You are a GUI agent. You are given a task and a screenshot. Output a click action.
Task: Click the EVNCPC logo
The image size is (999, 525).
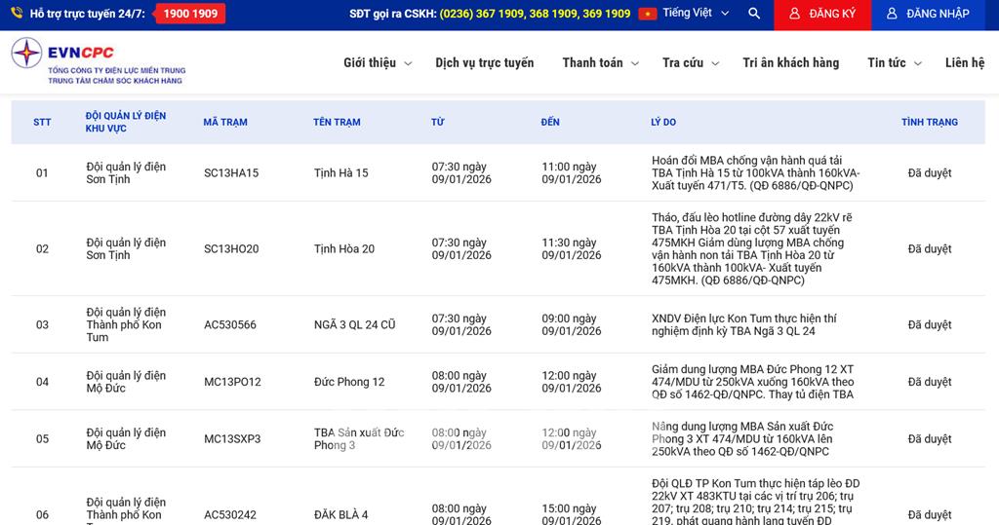[x=98, y=61]
